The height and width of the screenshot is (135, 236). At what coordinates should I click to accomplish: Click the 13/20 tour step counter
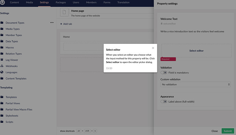109,68
